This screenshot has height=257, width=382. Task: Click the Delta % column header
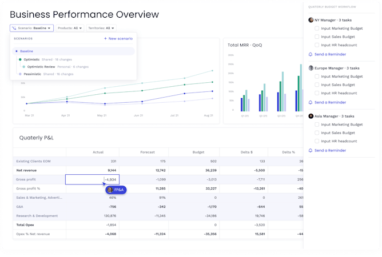pyautogui.click(x=288, y=152)
